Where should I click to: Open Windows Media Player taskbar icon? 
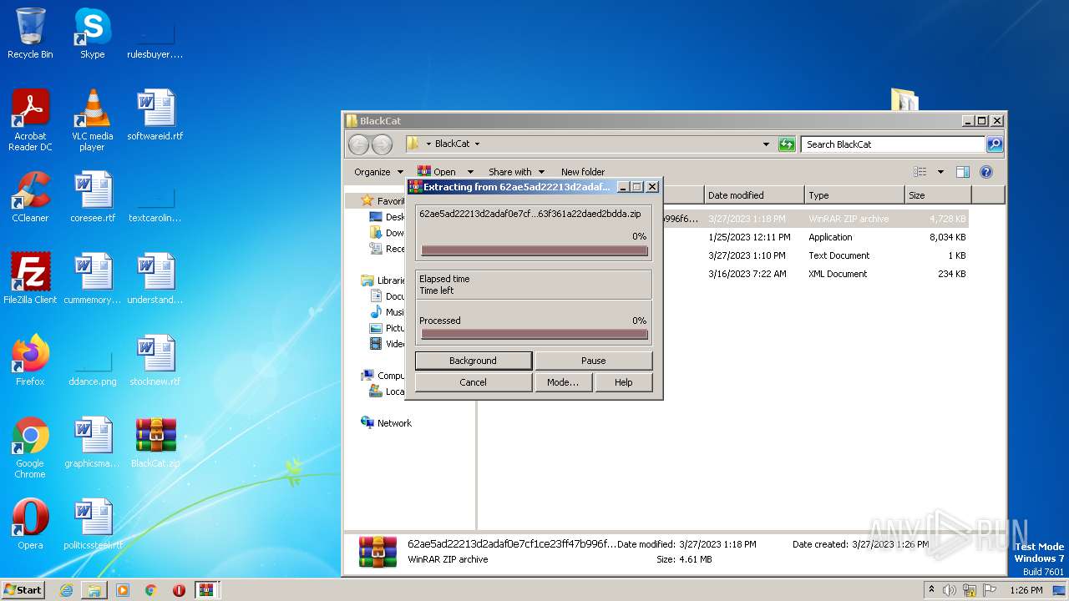pyautogui.click(x=123, y=590)
